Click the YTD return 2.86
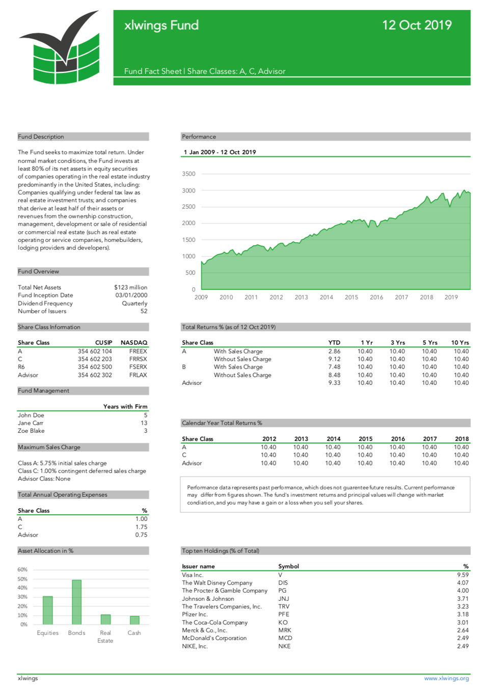Image resolution: width=489 pixels, height=692 pixels. click(x=334, y=351)
